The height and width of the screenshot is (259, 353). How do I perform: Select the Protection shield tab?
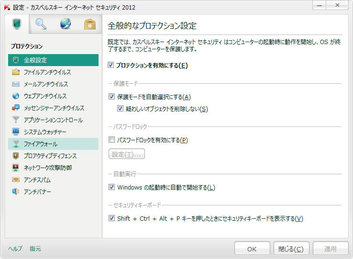[17, 24]
